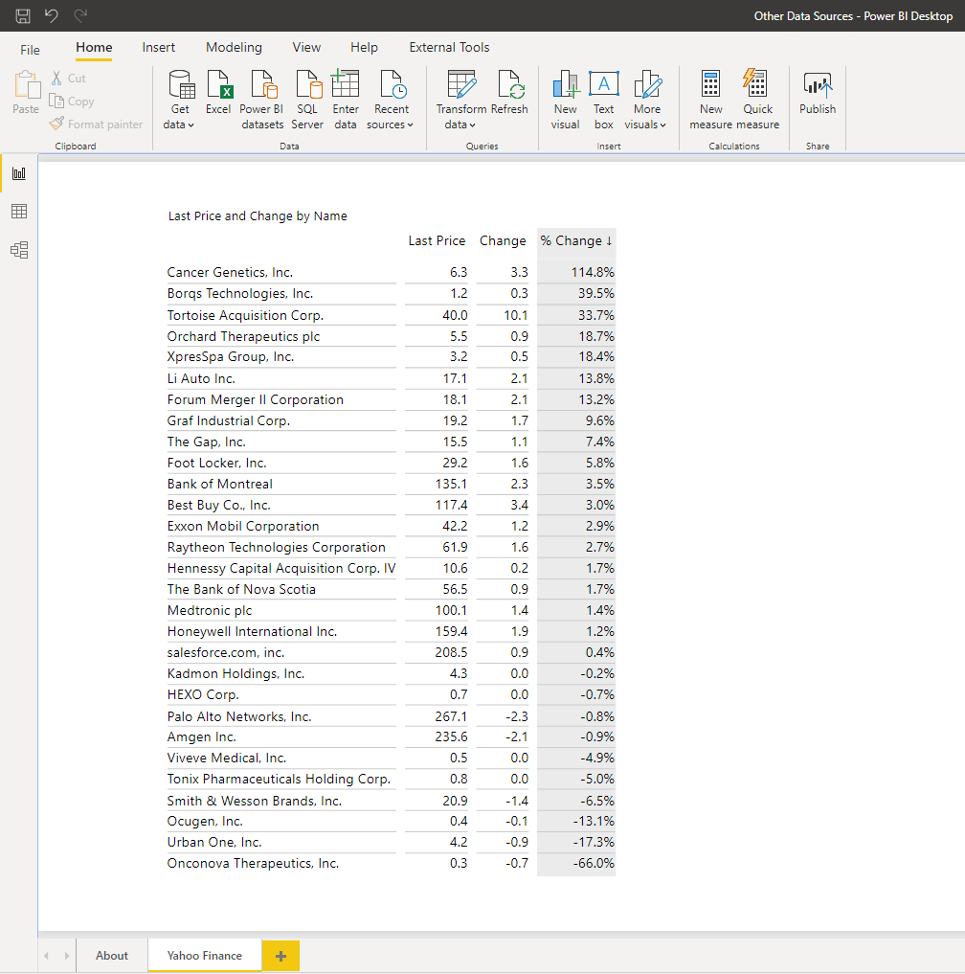Switch to the View ribbon tab
This screenshot has height=974, width=965.
point(306,47)
